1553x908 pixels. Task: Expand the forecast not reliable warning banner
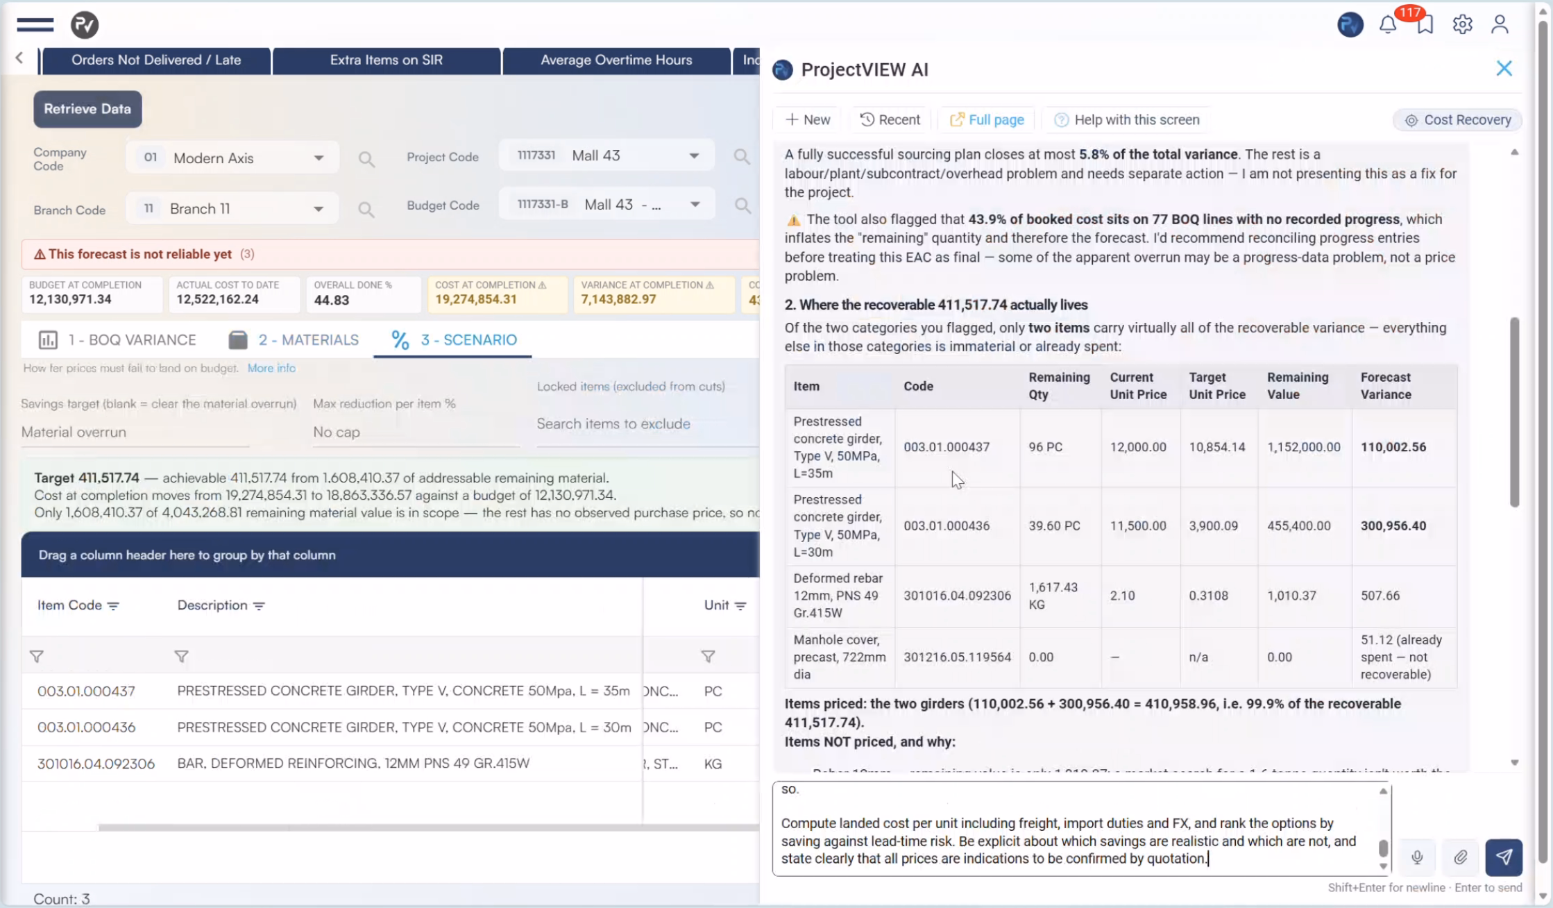[390, 254]
